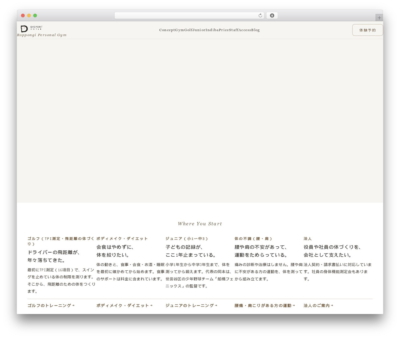The width and height of the screenshot is (400, 338).
Task: Go to the ジュニアのトレーニング link
Action: click(191, 306)
